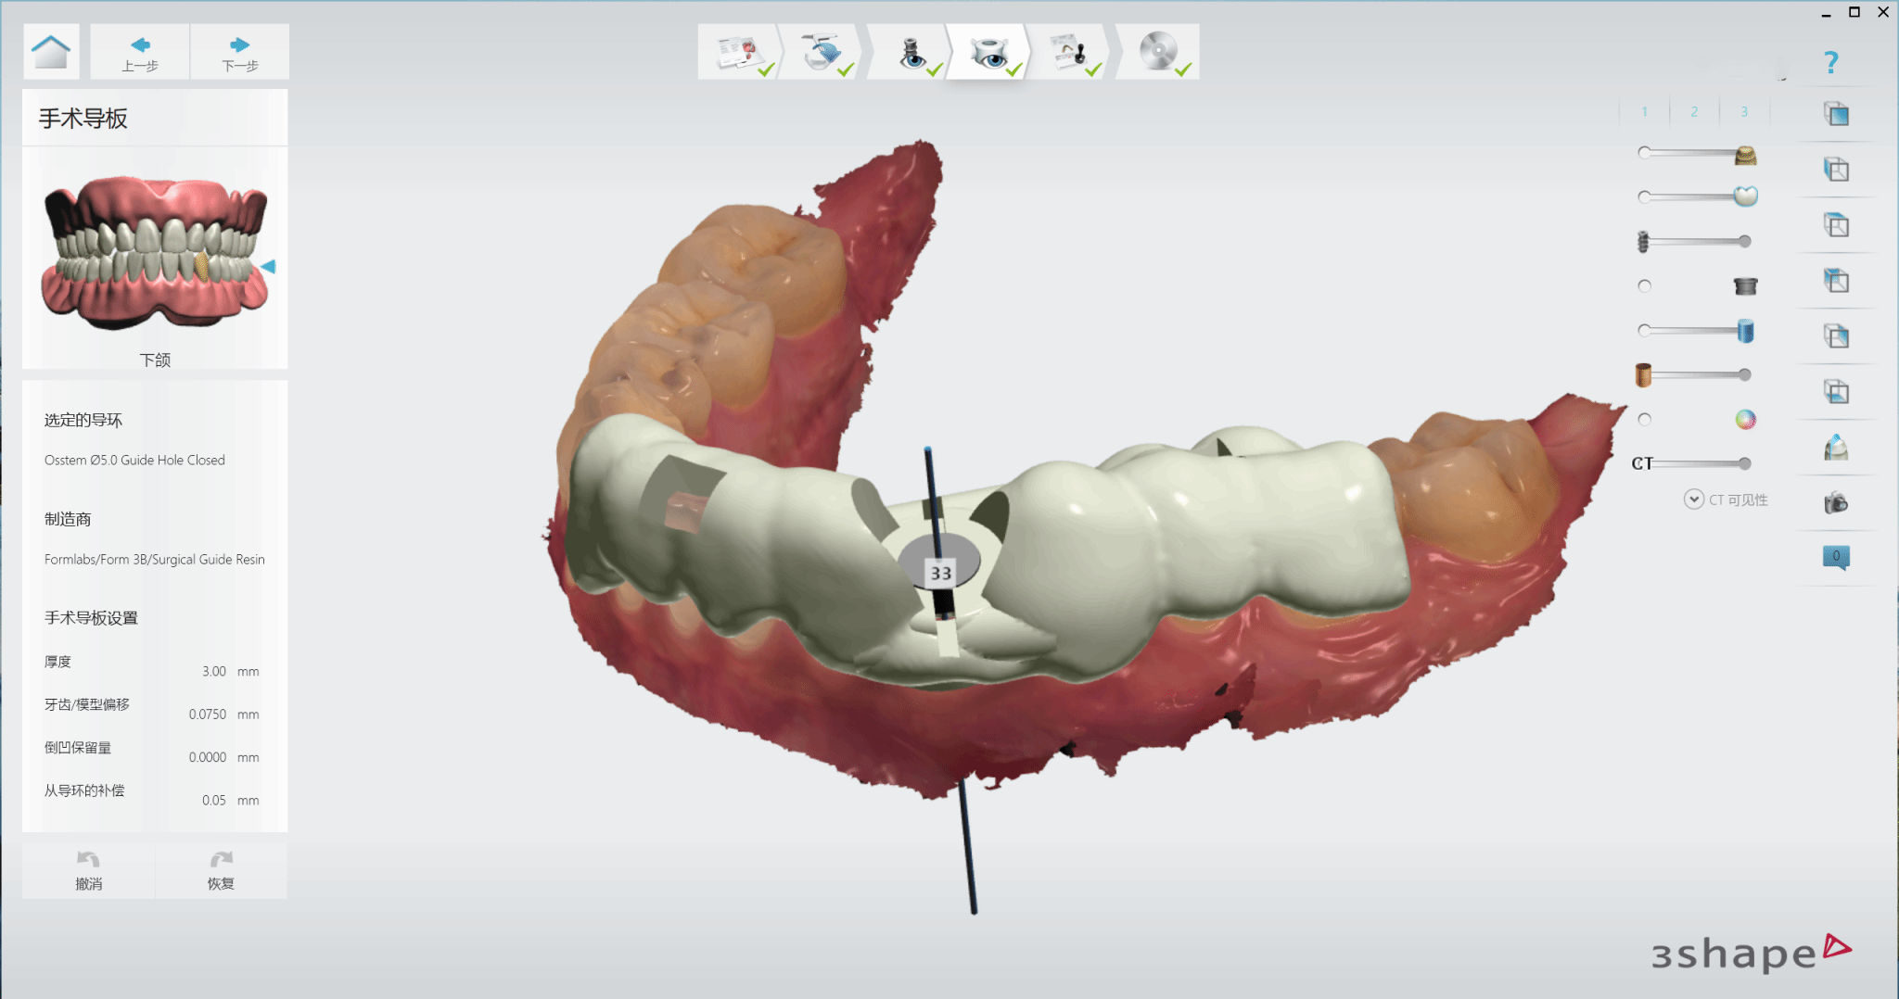Image resolution: width=1899 pixels, height=999 pixels.
Task: Toggle the implant screw visibility icon
Action: click(x=1643, y=242)
